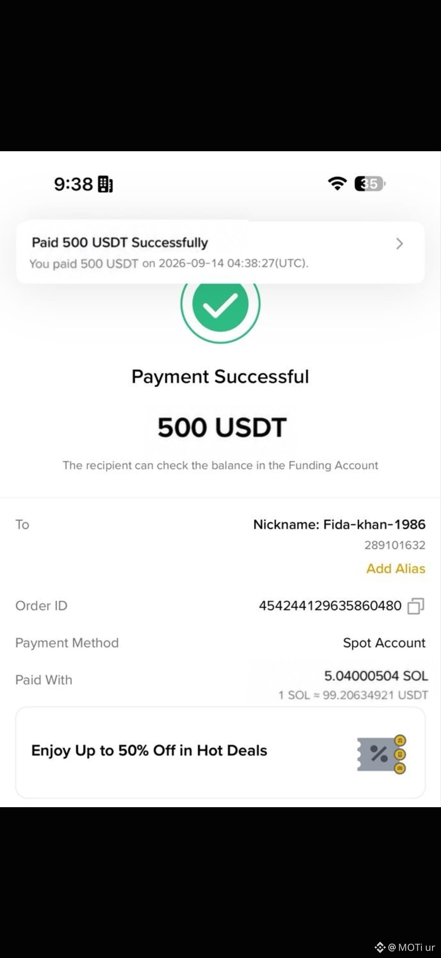Tap the 1 SOL ≈ 99.20634921 USDT rate
The height and width of the screenshot is (958, 441).
[353, 695]
